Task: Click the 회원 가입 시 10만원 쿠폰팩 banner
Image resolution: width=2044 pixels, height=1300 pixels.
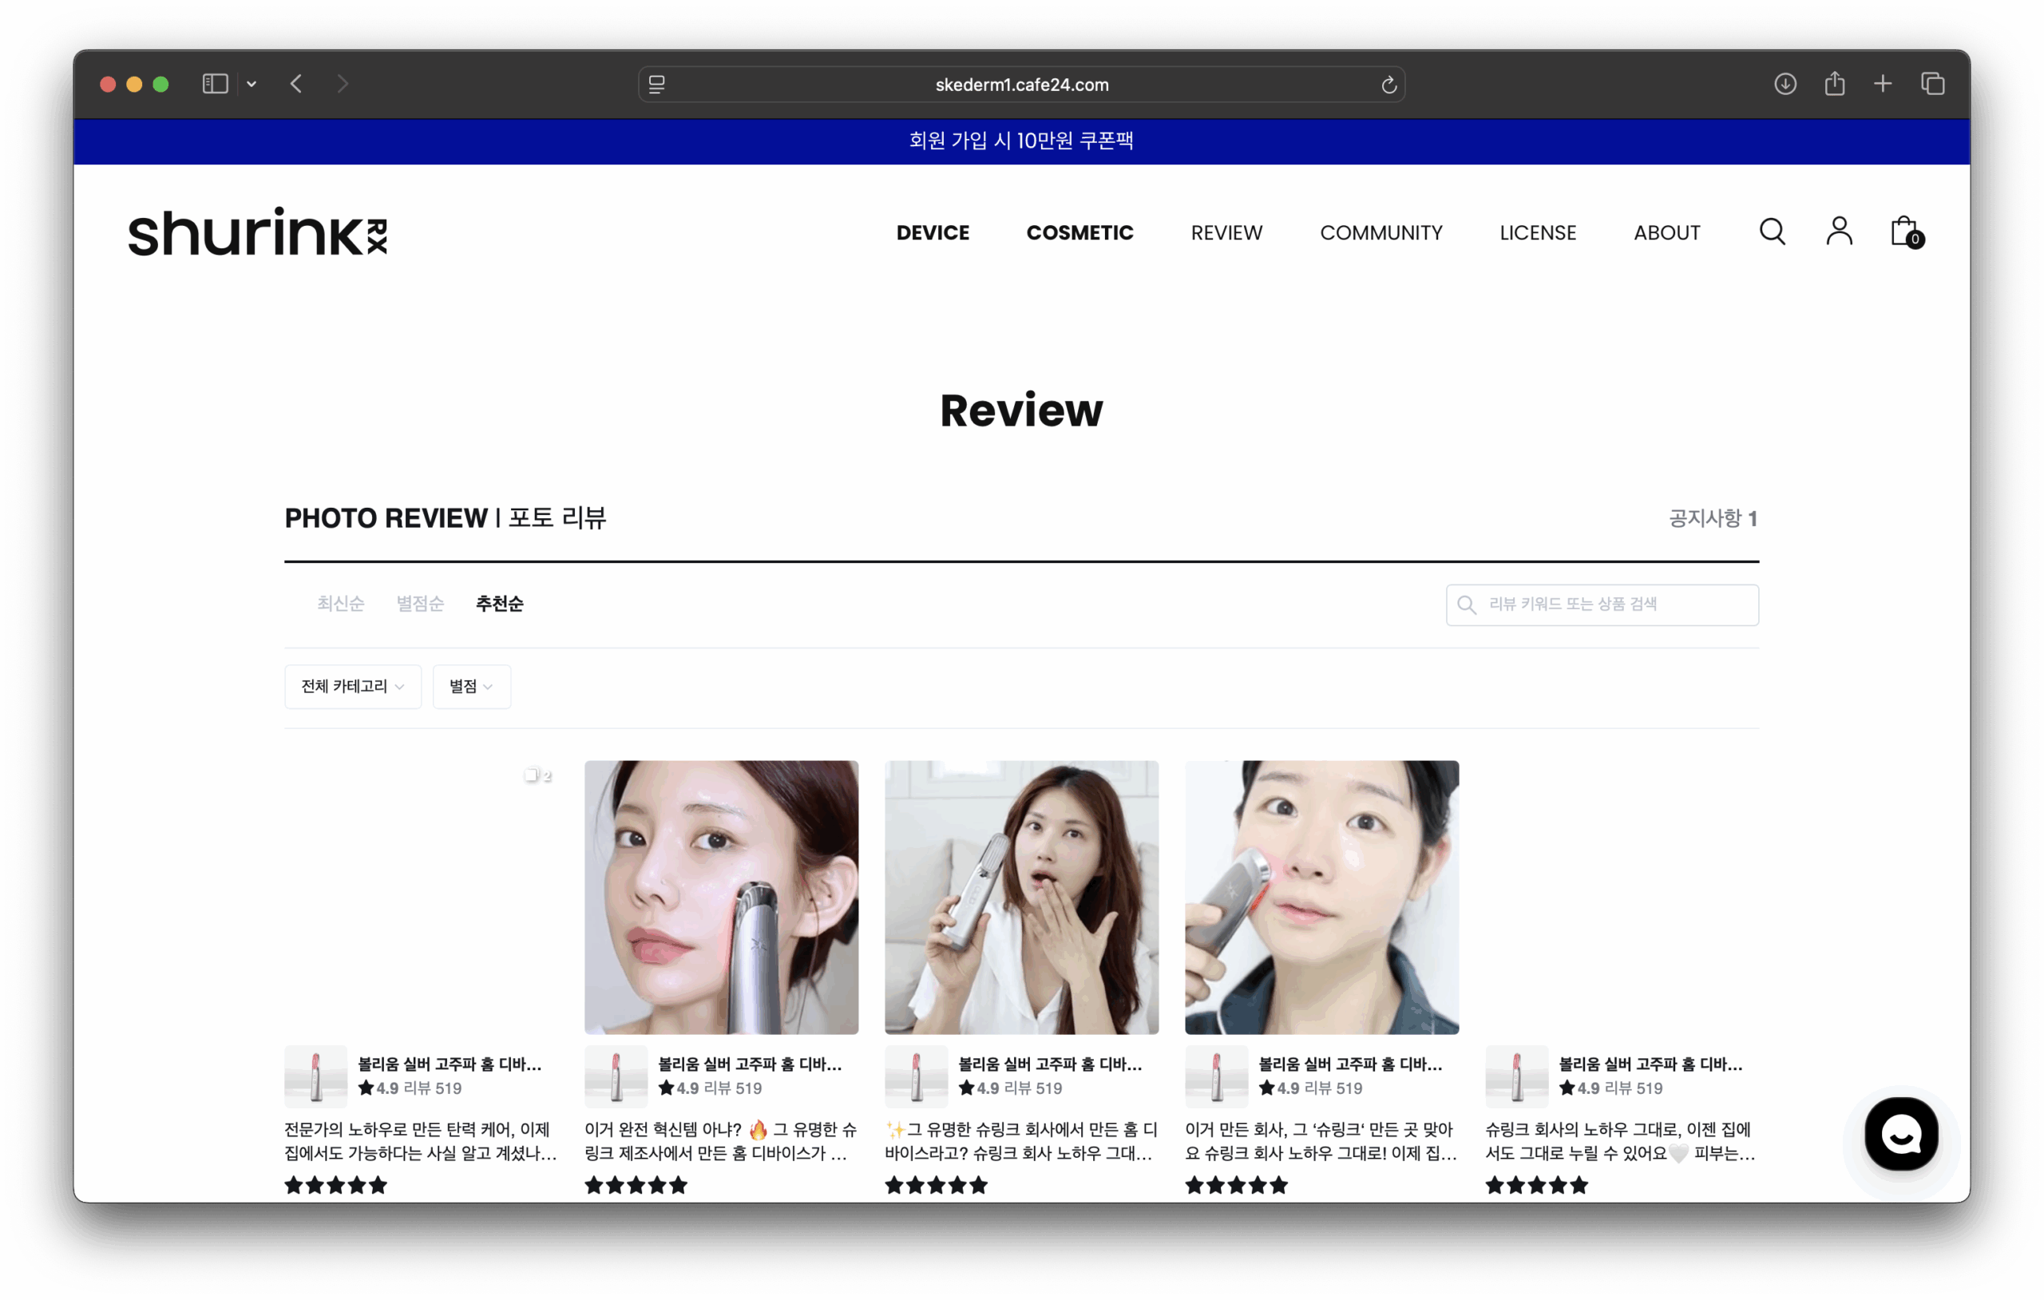Action: 1021,140
